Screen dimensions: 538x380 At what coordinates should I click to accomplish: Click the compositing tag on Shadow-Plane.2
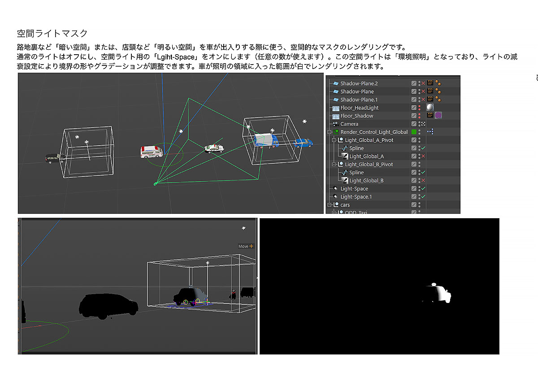429,83
